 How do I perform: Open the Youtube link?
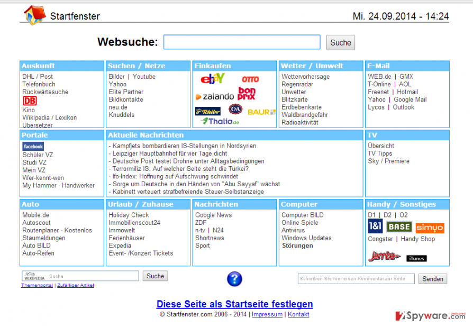click(144, 77)
